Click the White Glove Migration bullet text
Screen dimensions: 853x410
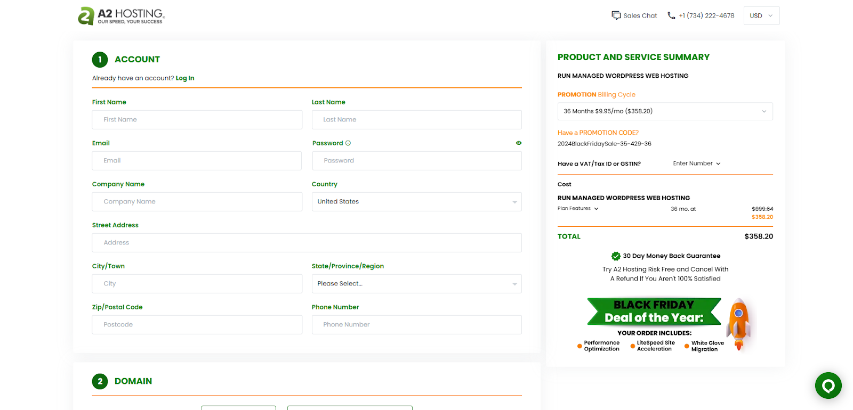tap(707, 346)
